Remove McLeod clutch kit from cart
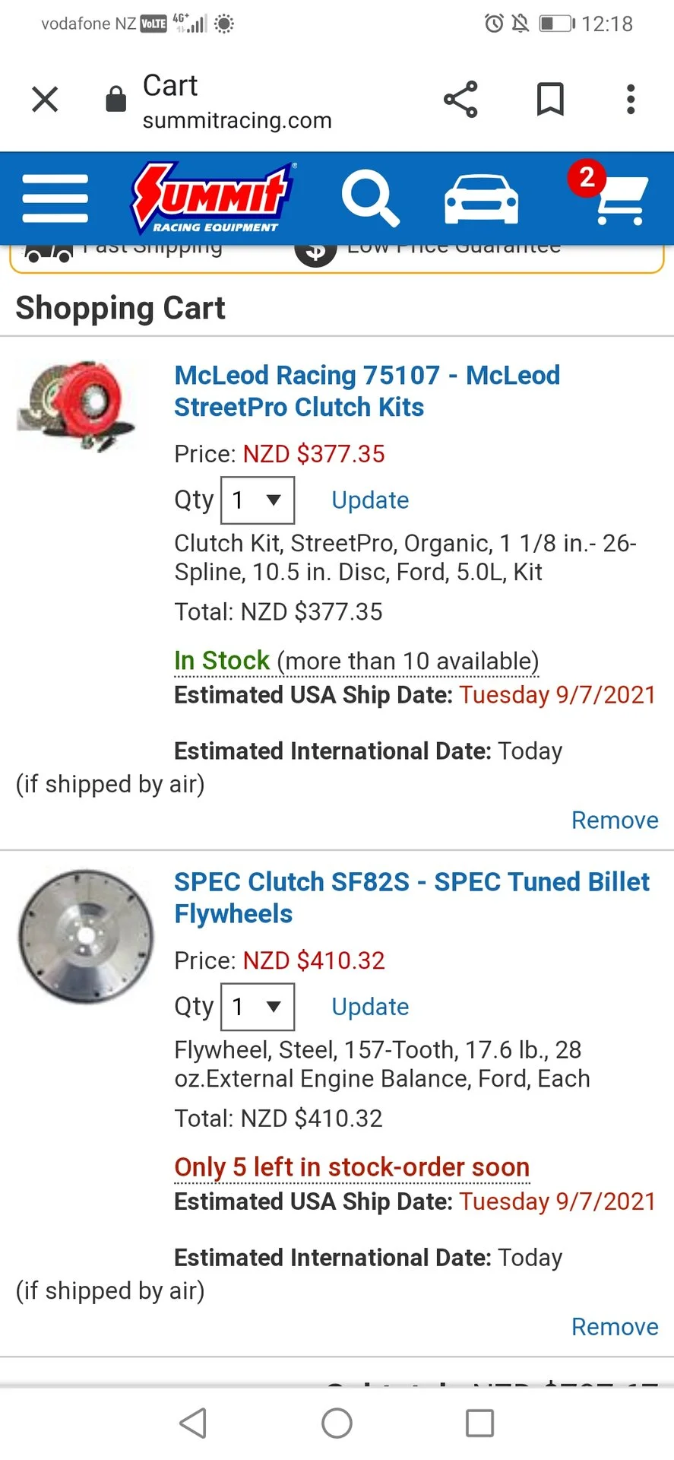The width and height of the screenshot is (674, 1460). click(x=615, y=820)
